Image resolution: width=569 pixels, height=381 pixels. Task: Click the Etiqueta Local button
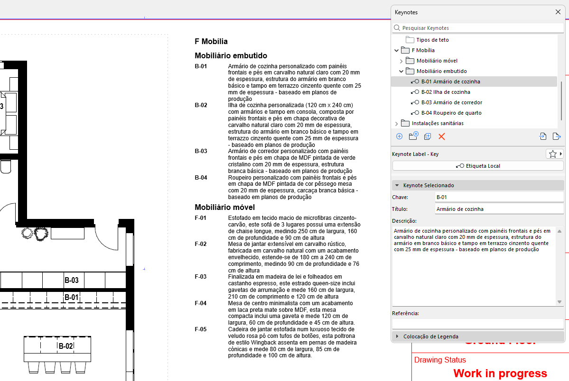[x=478, y=166]
